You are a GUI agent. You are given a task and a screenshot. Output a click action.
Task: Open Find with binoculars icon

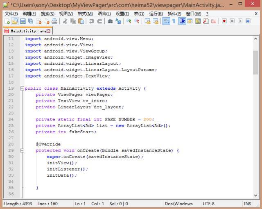[110, 21]
